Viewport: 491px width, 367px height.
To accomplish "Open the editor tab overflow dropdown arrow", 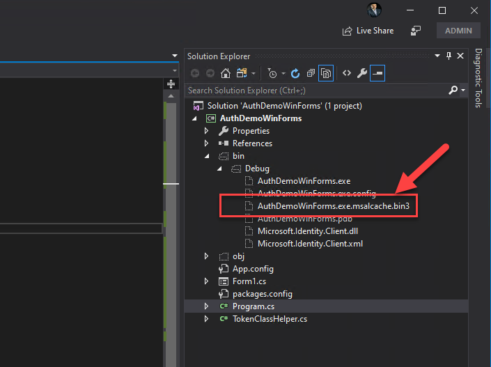I will (175, 56).
